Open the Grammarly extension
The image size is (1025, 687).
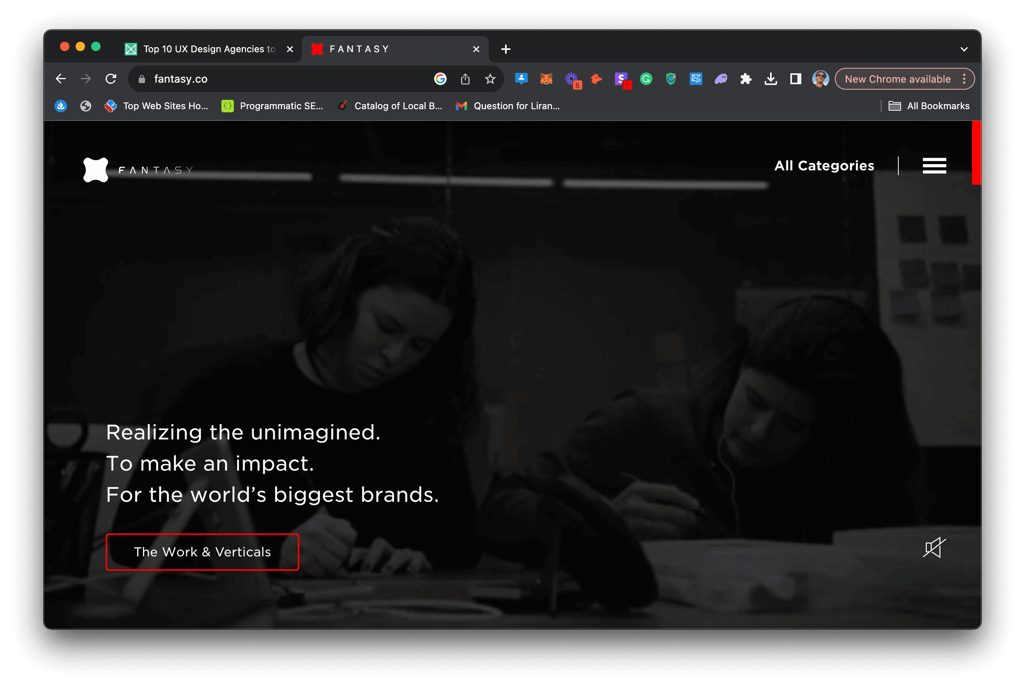pyautogui.click(x=646, y=79)
